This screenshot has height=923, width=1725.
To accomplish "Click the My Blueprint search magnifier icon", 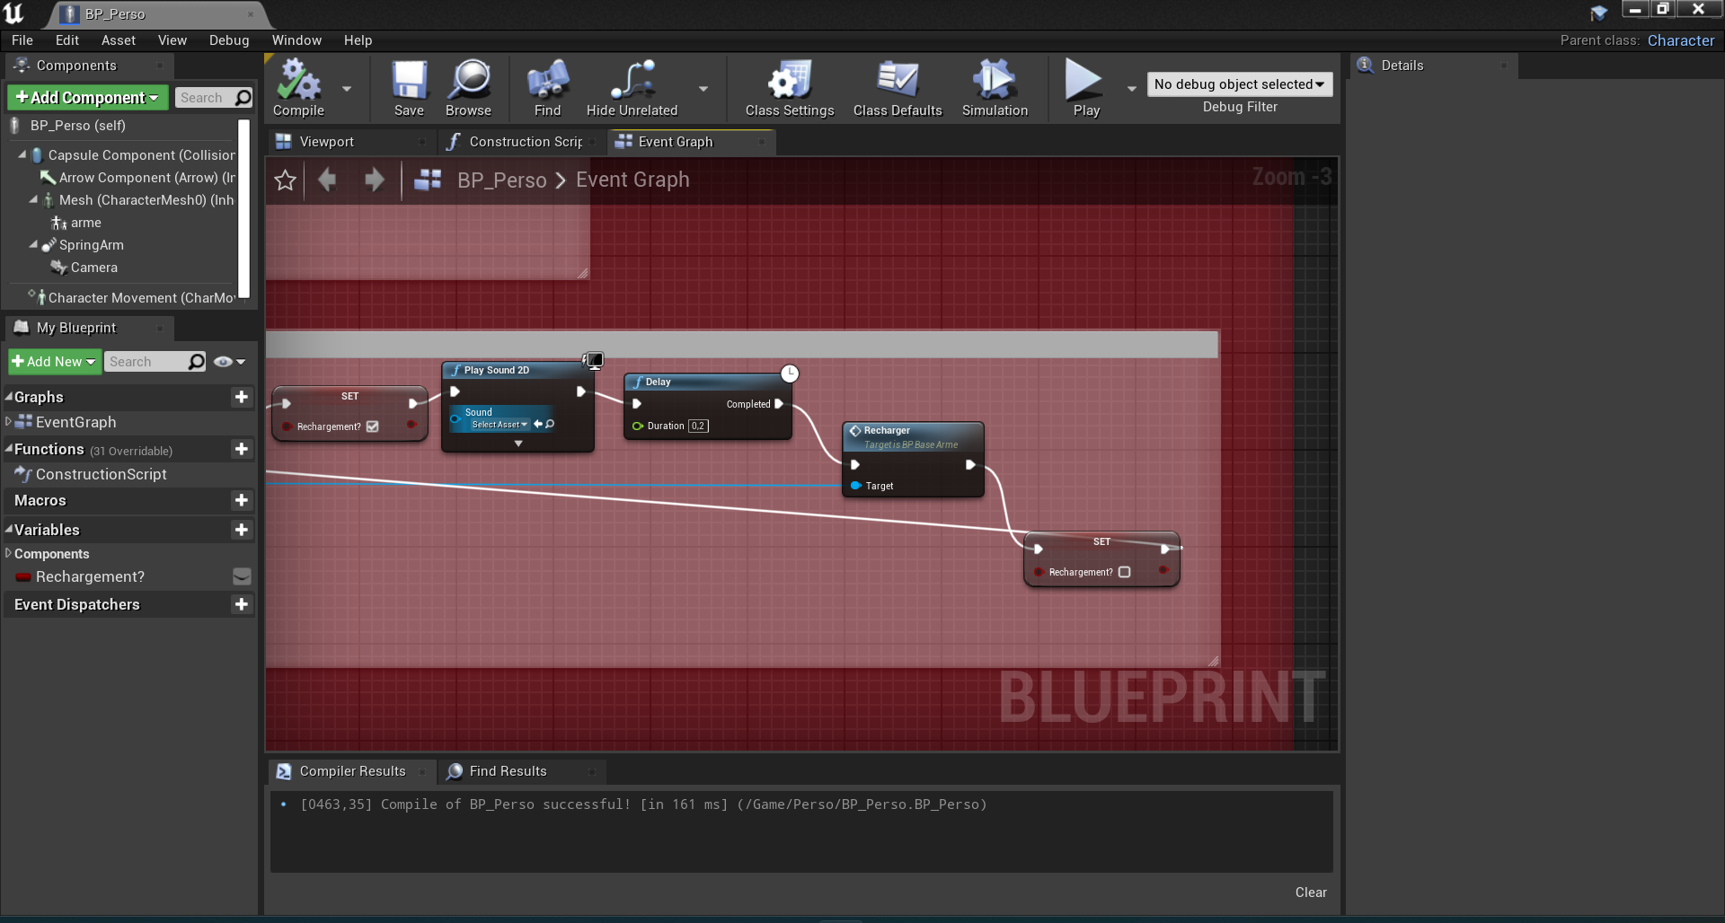I will click(x=196, y=362).
